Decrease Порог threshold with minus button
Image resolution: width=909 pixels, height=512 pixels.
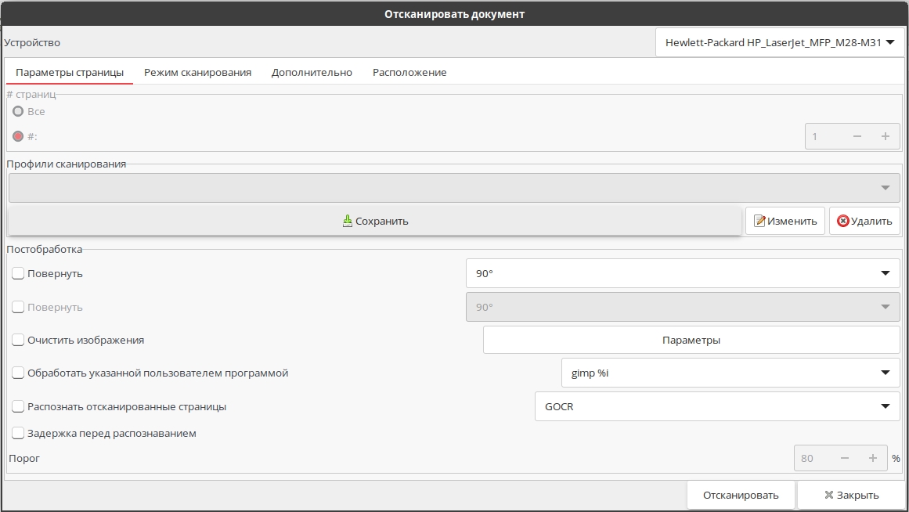tap(845, 458)
